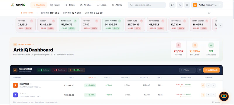Refresh the live forex rates
The height and width of the screenshot is (105, 234).
pos(209,13)
